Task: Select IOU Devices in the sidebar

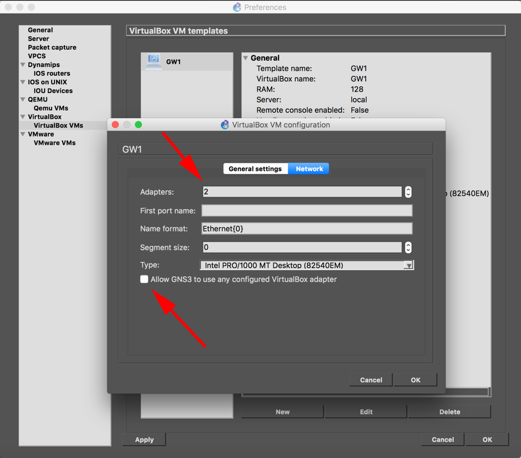Action: (x=53, y=90)
